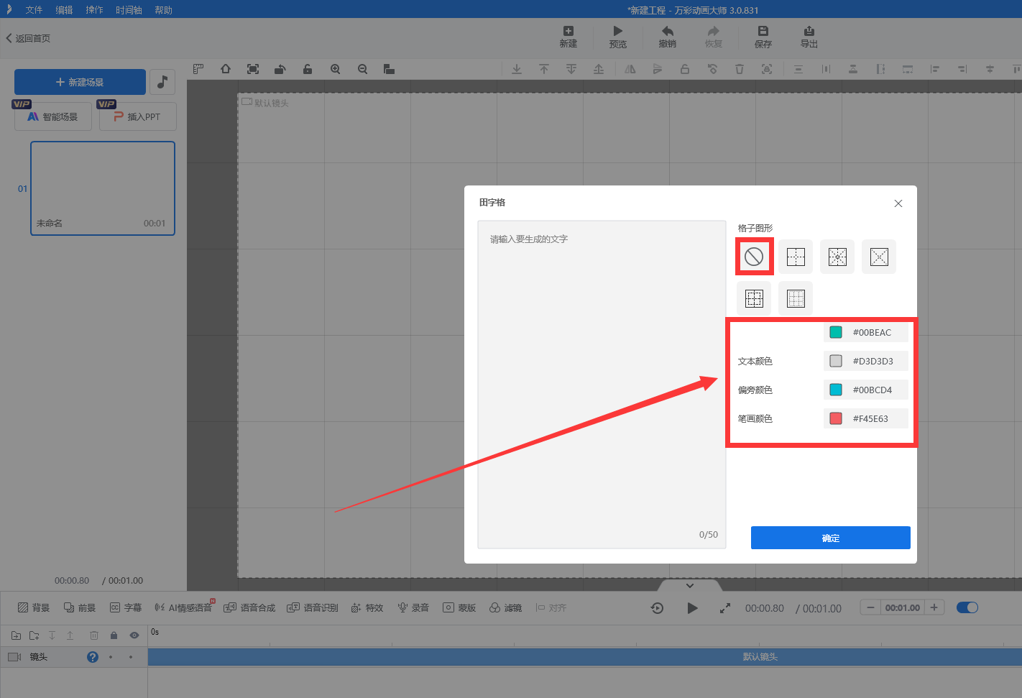Toggle the timeline lock icon

click(x=114, y=635)
